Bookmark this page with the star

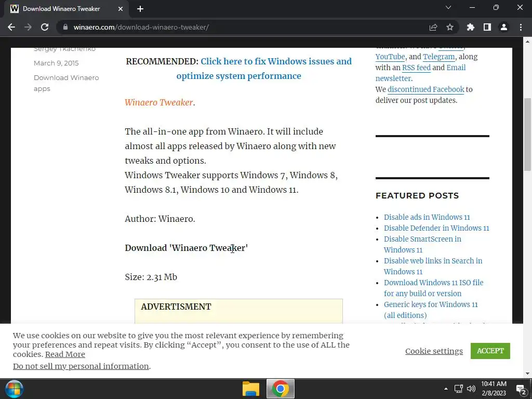450,27
